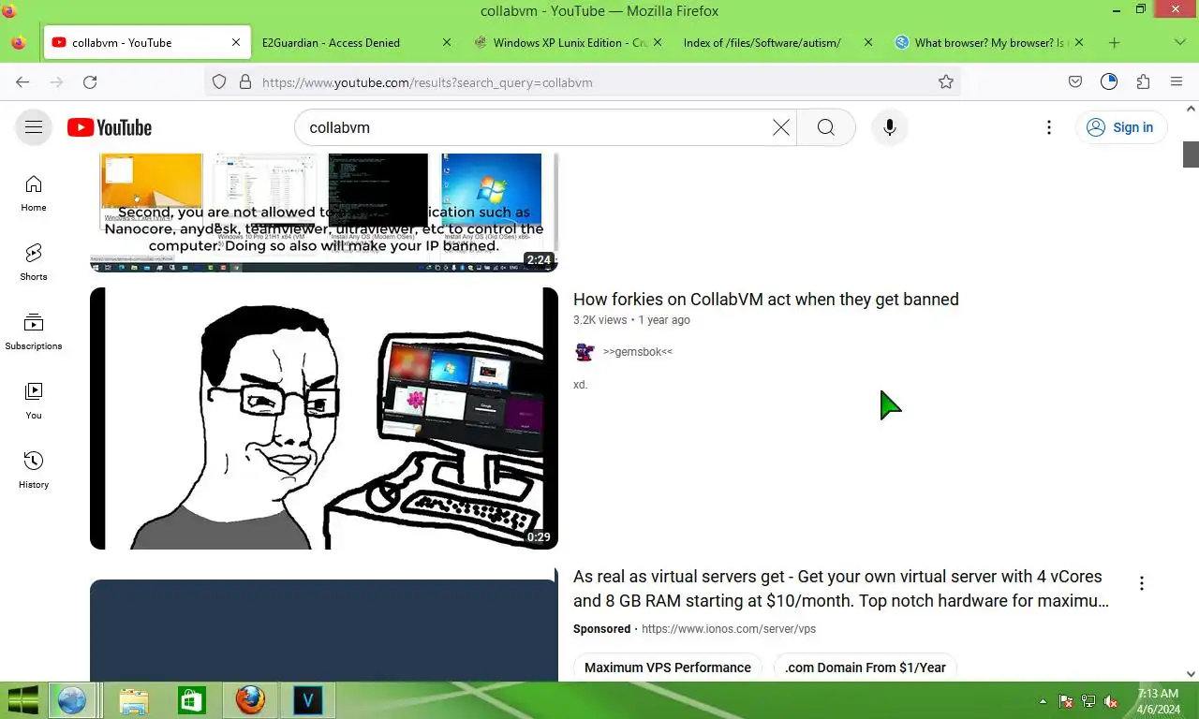Open Firefox extensions puzzle icon
The height and width of the screenshot is (719, 1199).
(1143, 82)
